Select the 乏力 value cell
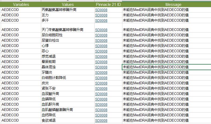 [68, 15]
